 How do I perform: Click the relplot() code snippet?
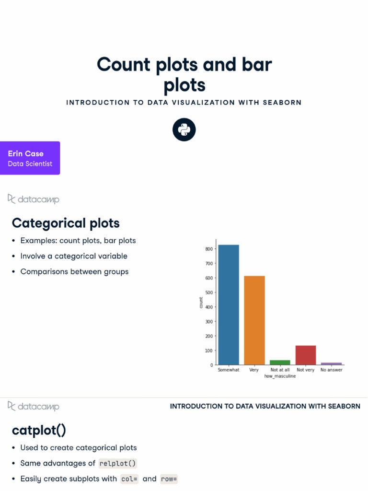(118, 464)
